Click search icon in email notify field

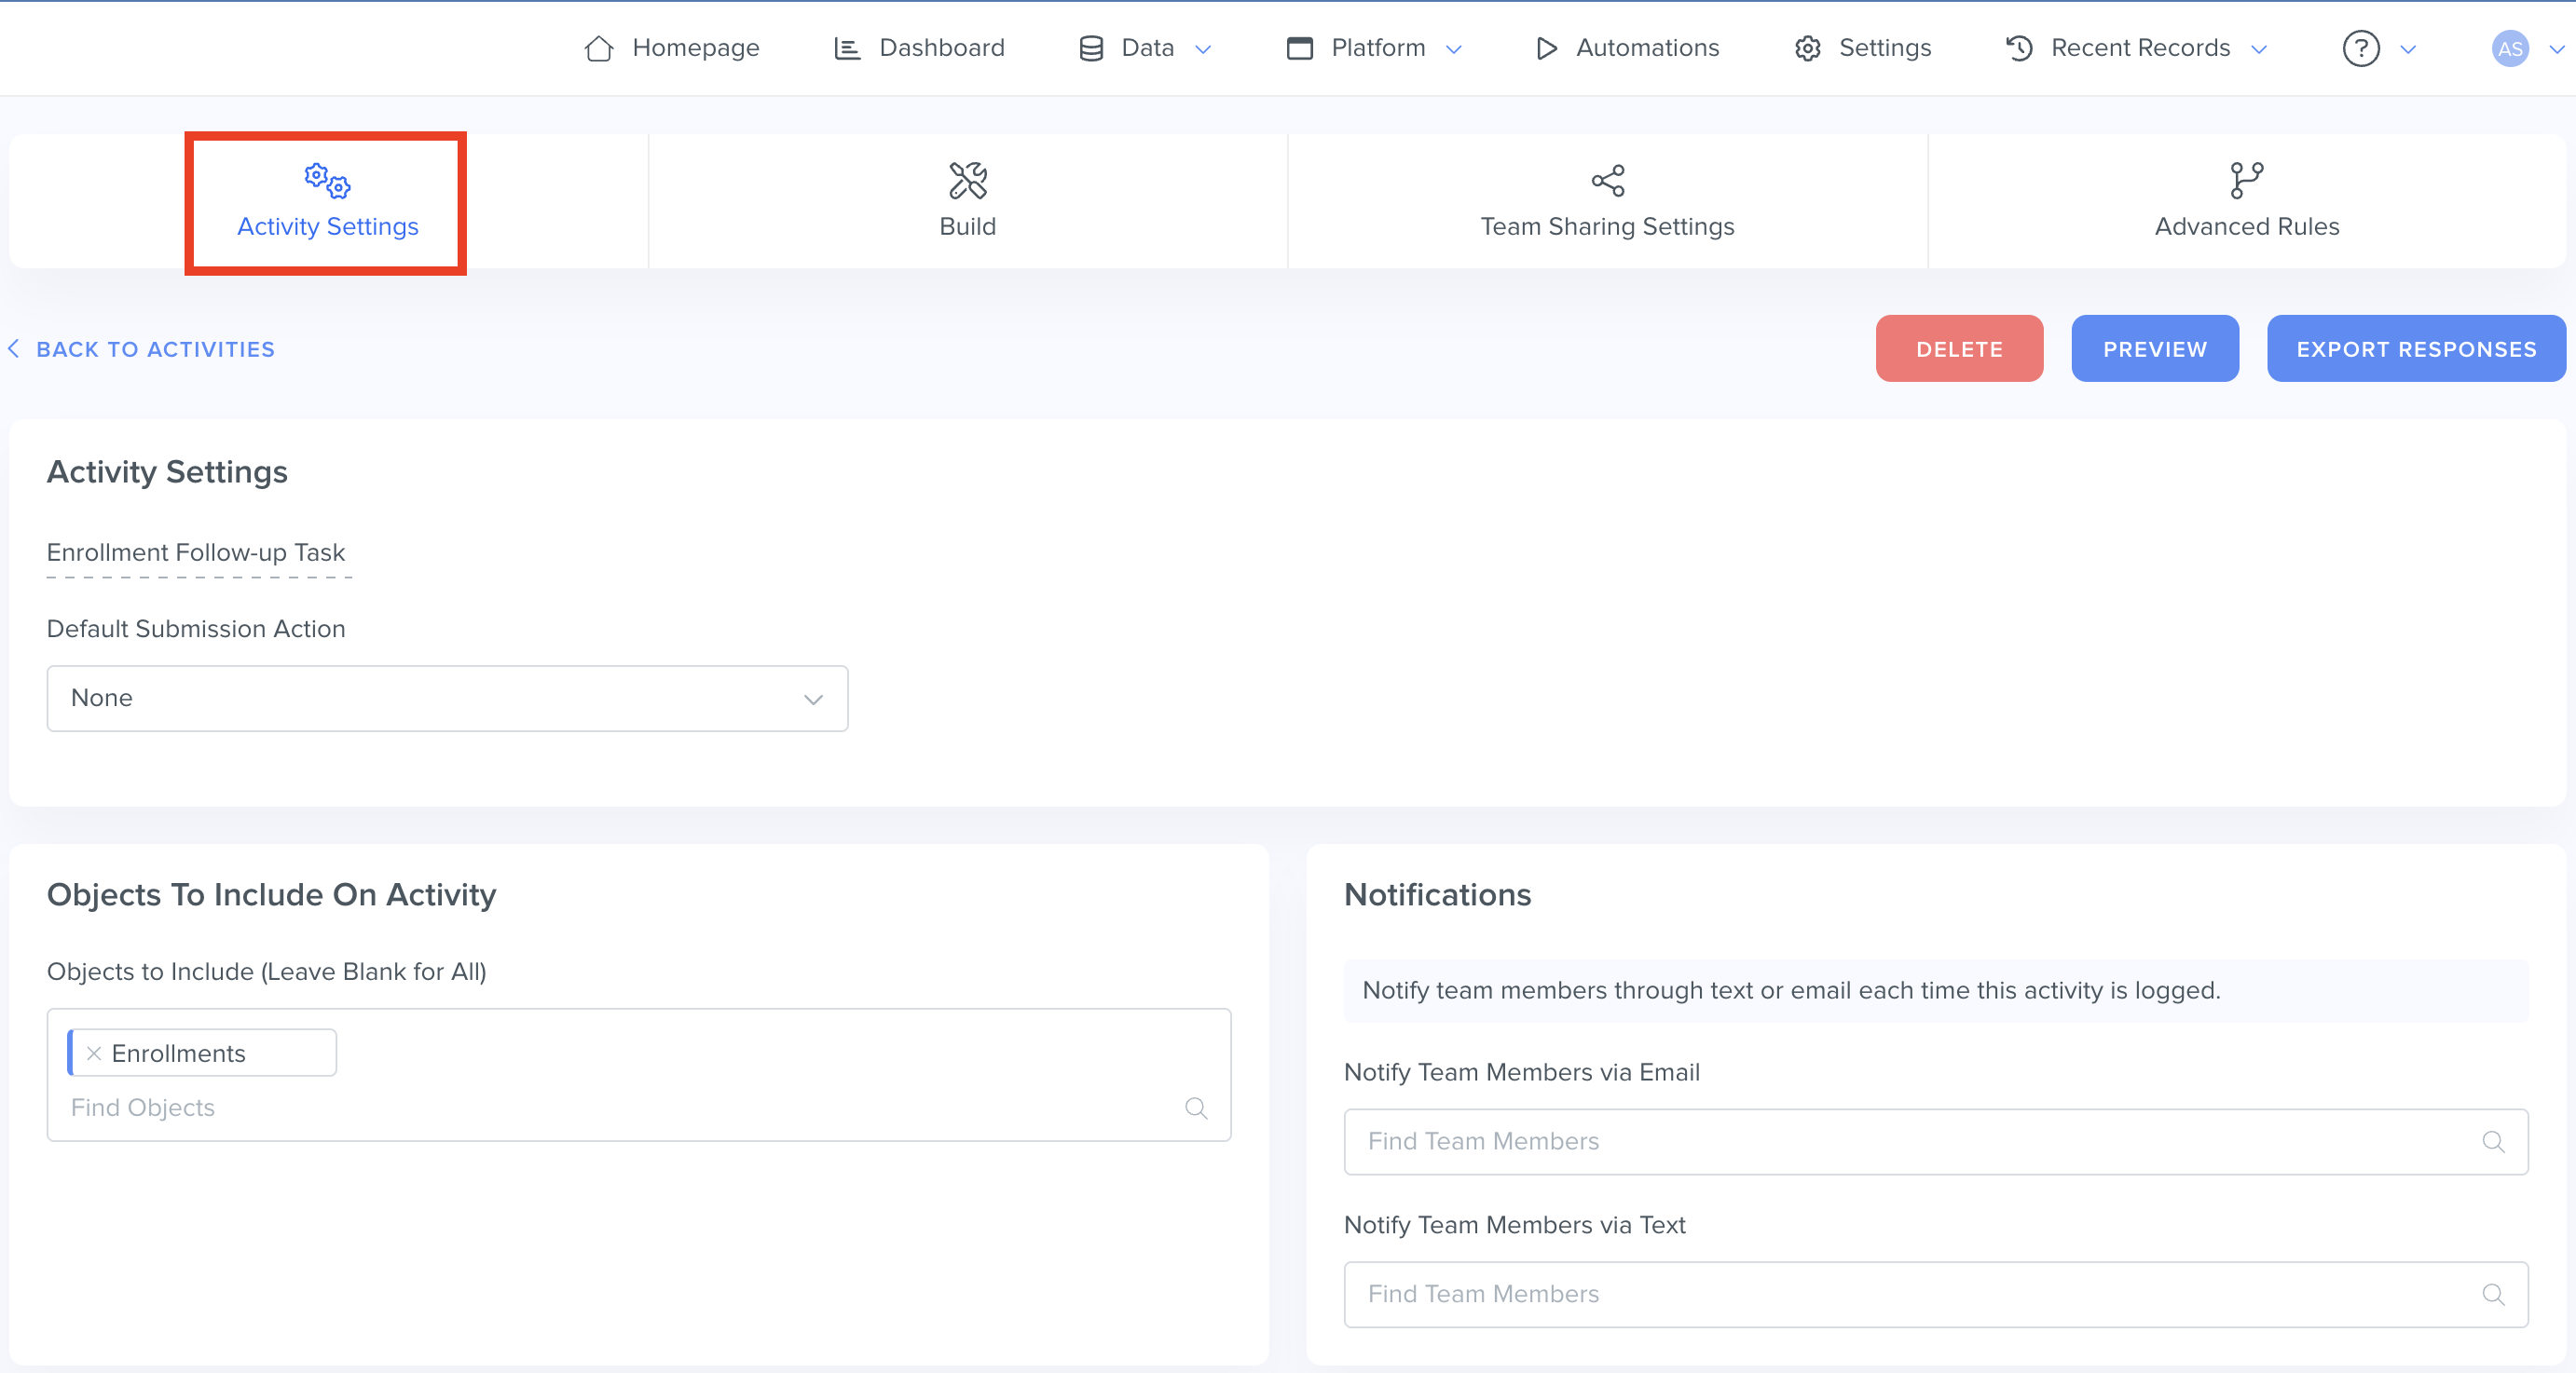tap(2493, 1141)
